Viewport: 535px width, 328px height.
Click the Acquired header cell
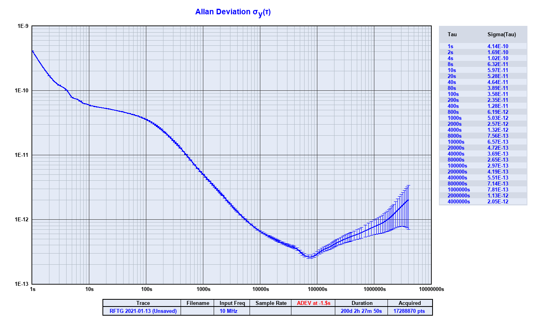click(x=409, y=303)
